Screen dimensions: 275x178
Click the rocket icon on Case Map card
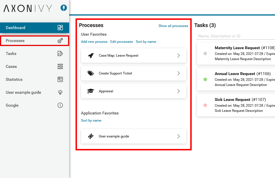point(91,55)
